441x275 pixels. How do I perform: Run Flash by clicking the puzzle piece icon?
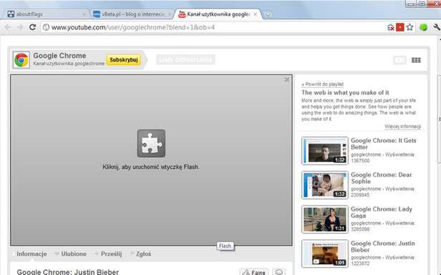tap(151, 144)
